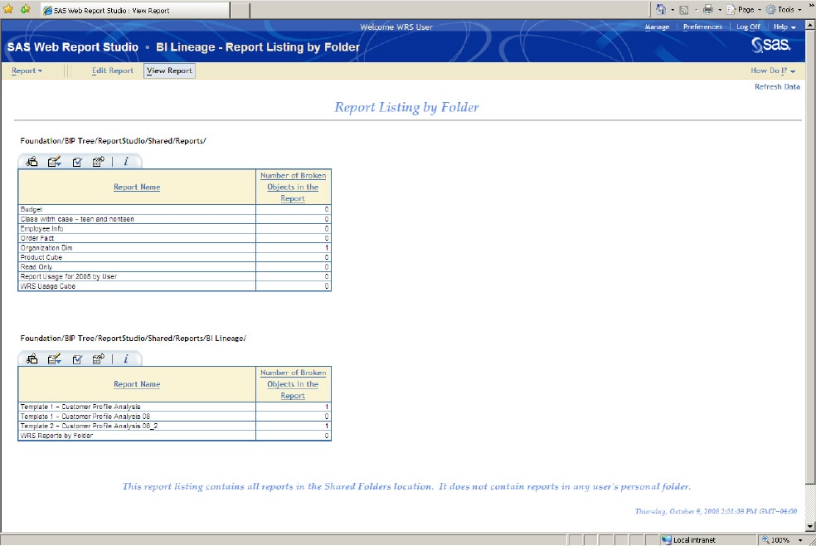Viewport: 816px width, 546px height.
Task: Click the browser Print icon
Action: [x=707, y=9]
